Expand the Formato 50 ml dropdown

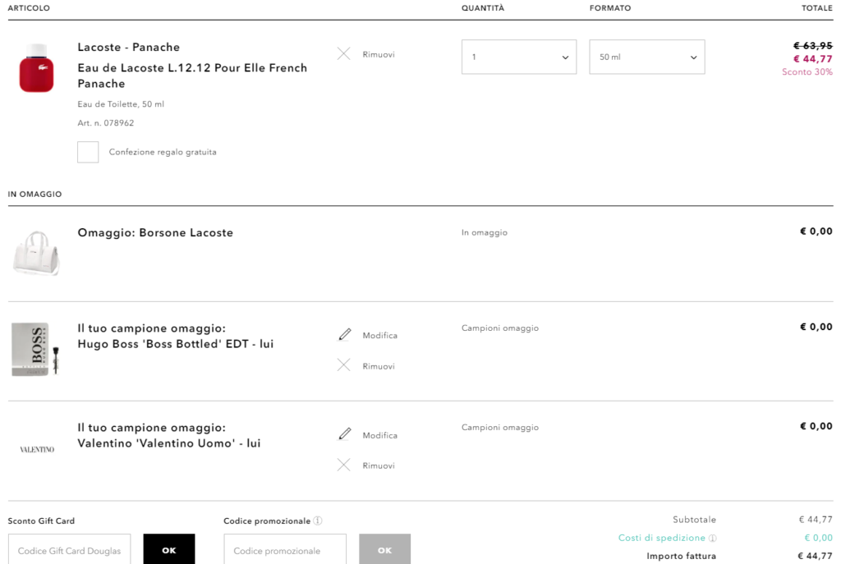click(x=646, y=57)
